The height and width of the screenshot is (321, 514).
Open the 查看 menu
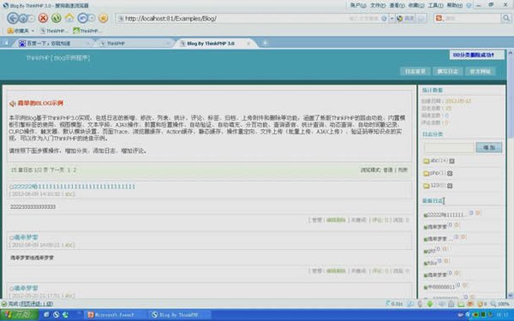[397, 5]
